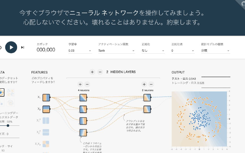This screenshot has width=245, height=153.
Task: Click the 心配しないでください header line
Action: [x=112, y=22]
